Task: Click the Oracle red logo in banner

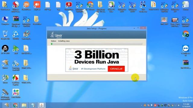Action: click(x=116, y=69)
